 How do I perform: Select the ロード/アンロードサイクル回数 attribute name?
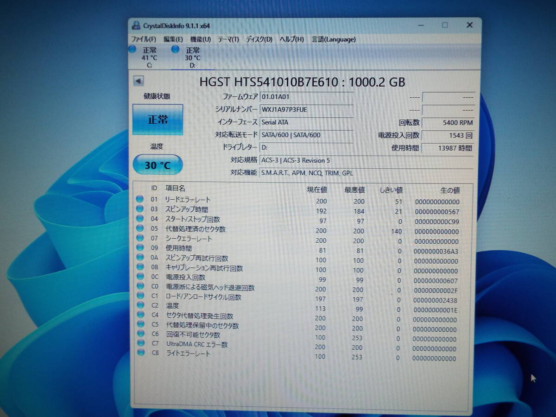[x=203, y=297]
